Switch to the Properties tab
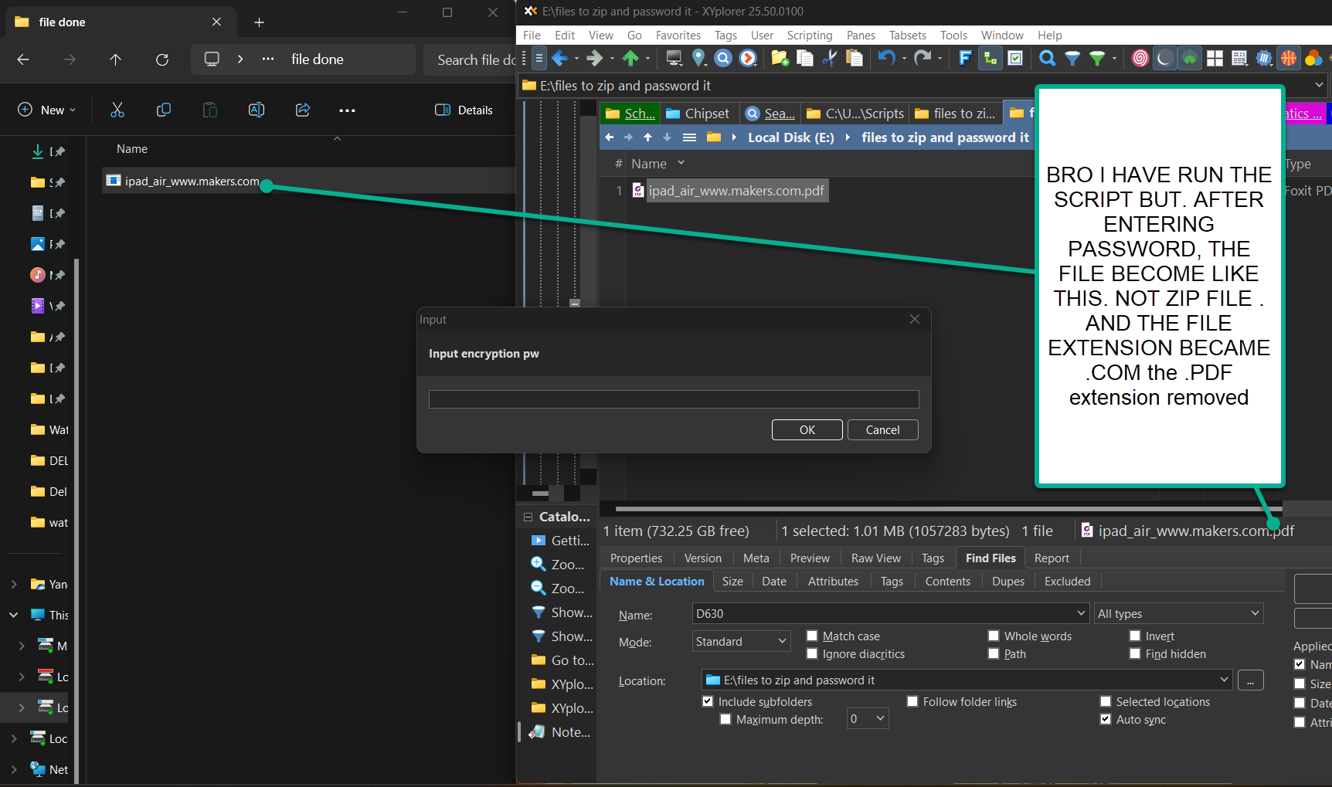This screenshot has width=1332, height=787. pyautogui.click(x=636, y=558)
